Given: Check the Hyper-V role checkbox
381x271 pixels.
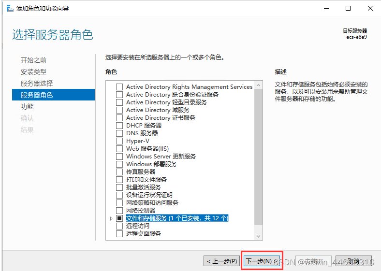Looking at the screenshot, I should pyautogui.click(x=119, y=141).
